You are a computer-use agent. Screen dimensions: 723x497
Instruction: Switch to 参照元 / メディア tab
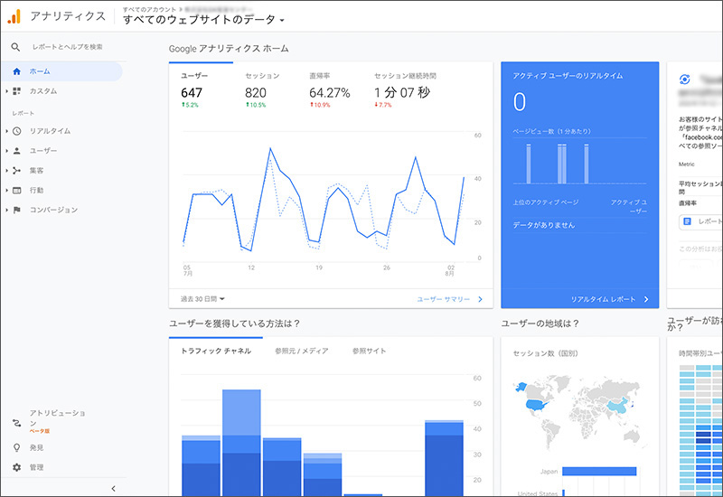click(x=302, y=351)
